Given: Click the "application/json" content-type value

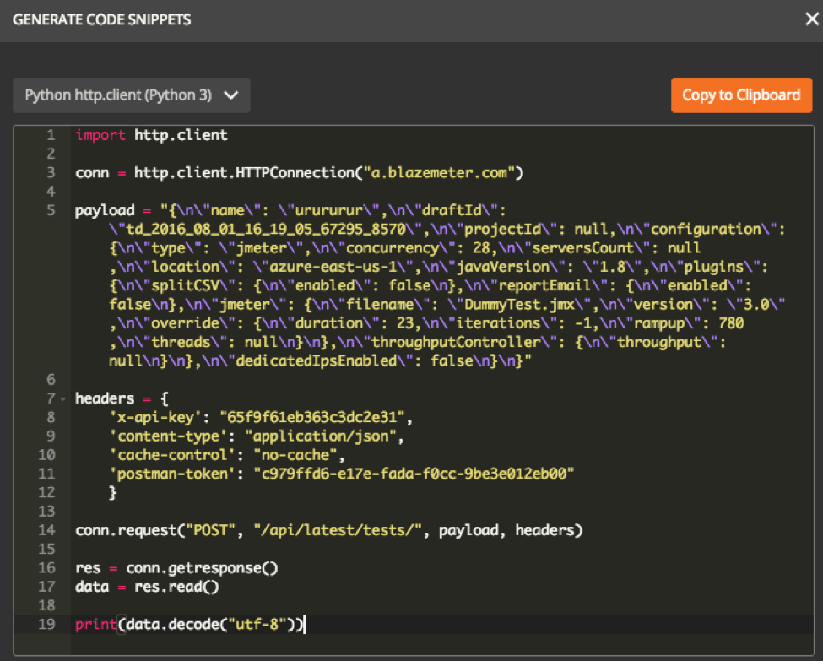Looking at the screenshot, I should click(322, 436).
